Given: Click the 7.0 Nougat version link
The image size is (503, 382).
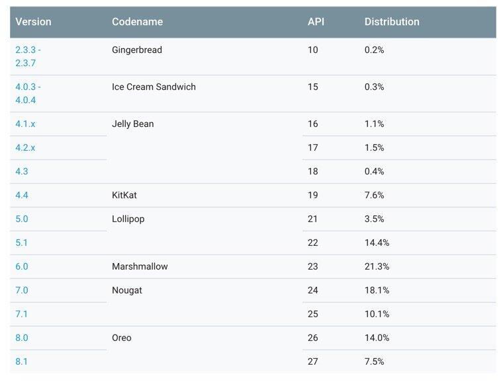Looking at the screenshot, I should pos(22,290).
